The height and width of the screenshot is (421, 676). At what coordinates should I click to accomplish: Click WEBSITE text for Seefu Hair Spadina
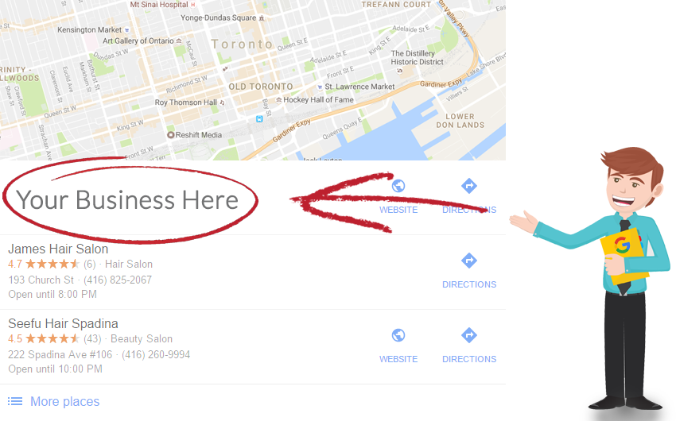(x=398, y=359)
